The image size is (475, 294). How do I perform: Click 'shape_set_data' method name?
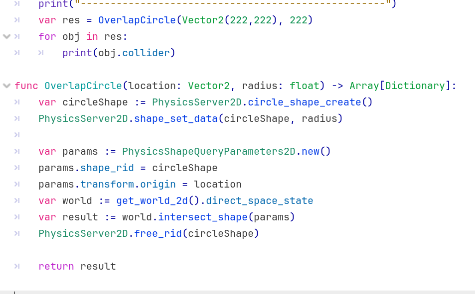[x=176, y=118]
